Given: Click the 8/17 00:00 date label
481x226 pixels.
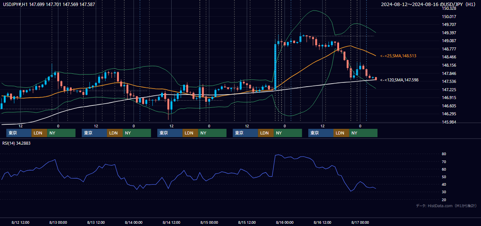Looking at the screenshot, I should pos(361,223).
